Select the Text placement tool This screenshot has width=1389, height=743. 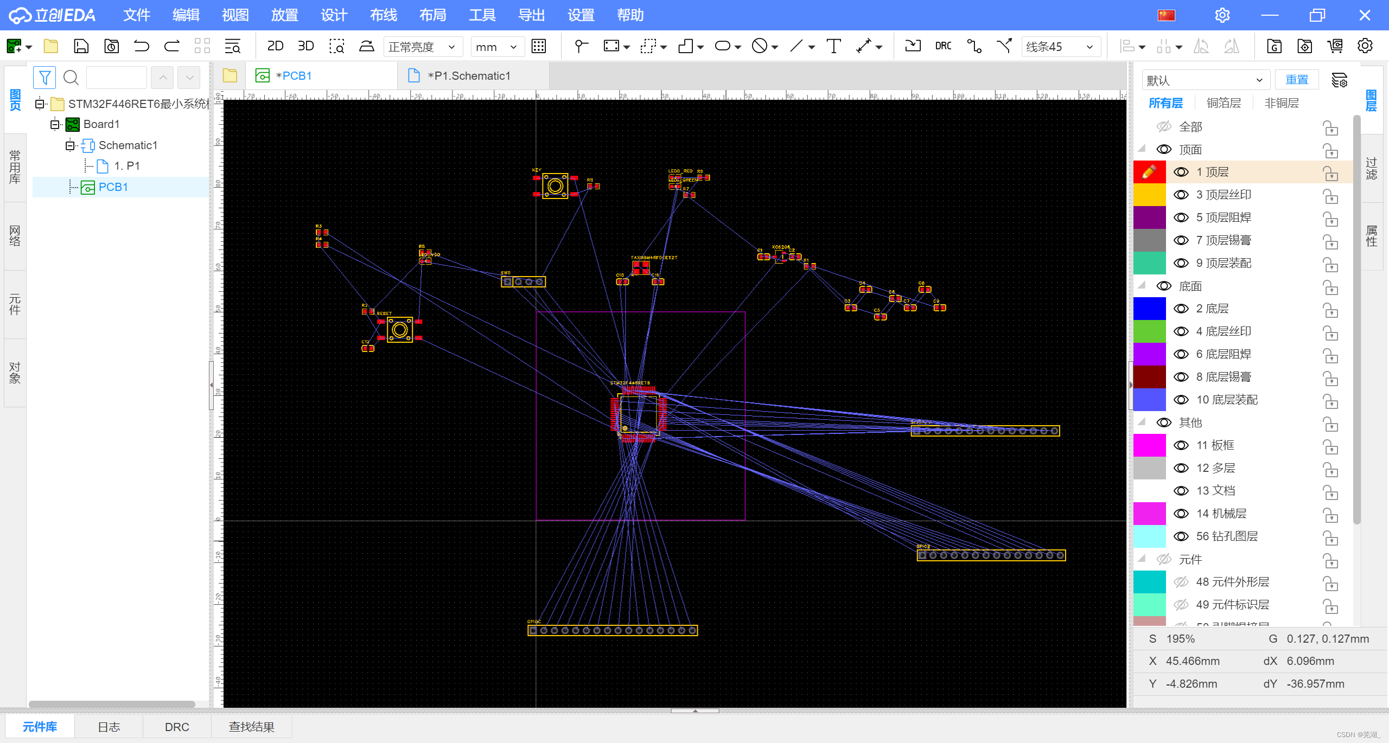point(833,46)
